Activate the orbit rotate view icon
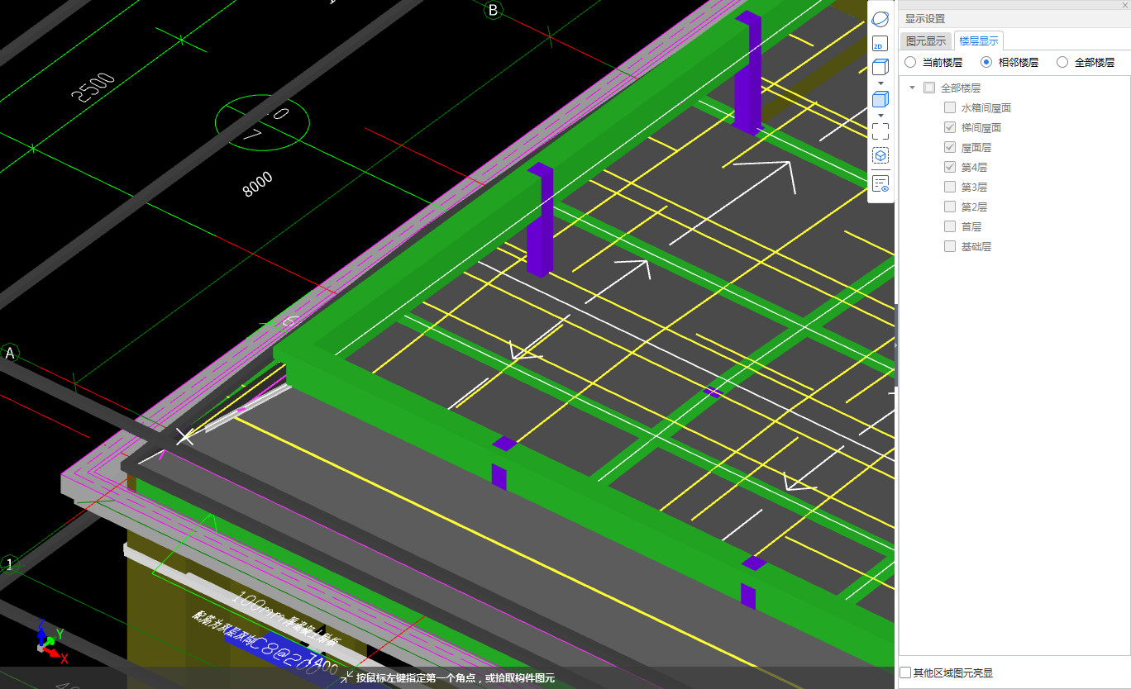Image resolution: width=1131 pixels, height=689 pixels. point(880,19)
